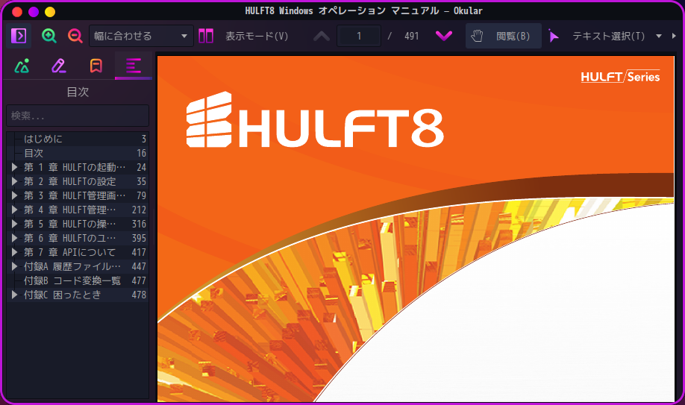
Task: Zoom out with the red magnifier
Action: 75,36
